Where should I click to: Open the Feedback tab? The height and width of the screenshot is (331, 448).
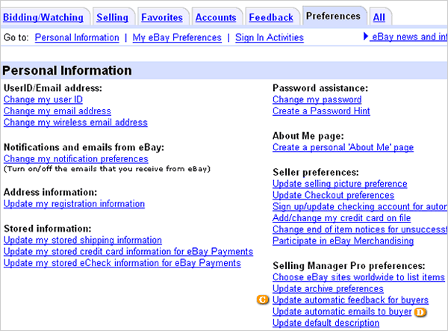click(271, 17)
